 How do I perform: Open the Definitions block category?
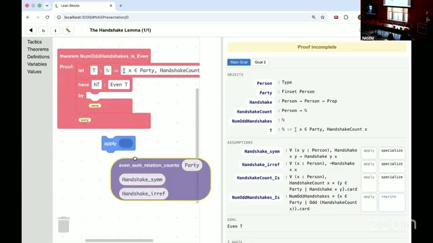pos(39,57)
